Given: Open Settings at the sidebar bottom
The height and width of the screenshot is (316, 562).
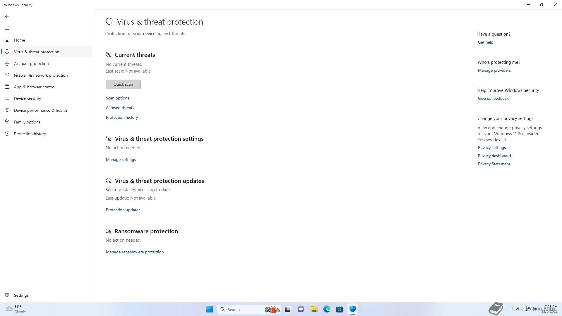Looking at the screenshot, I should pyautogui.click(x=47, y=295).
